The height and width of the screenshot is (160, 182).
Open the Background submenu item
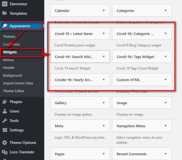[x=13, y=76]
